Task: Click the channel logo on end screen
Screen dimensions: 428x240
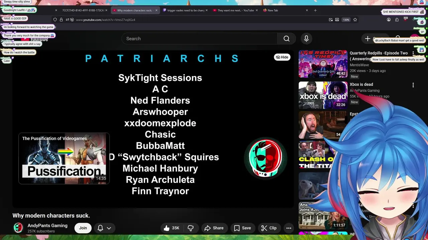Action: coord(265,158)
